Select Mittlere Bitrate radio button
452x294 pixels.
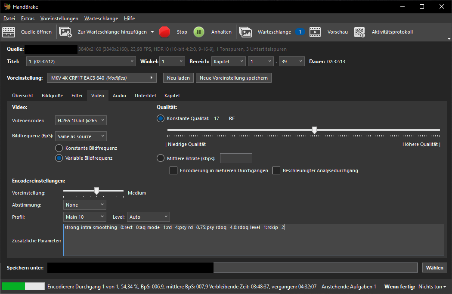coord(161,158)
